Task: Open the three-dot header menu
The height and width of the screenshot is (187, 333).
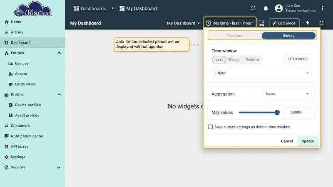Action: [323, 8]
